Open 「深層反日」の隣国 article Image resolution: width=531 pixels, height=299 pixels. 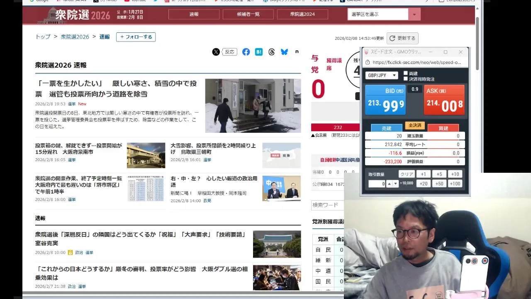coord(141,239)
